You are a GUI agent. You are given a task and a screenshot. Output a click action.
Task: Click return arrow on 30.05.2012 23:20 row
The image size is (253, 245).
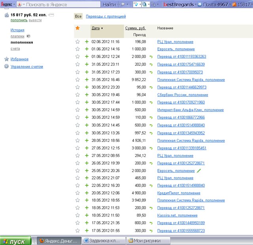pos(151,87)
